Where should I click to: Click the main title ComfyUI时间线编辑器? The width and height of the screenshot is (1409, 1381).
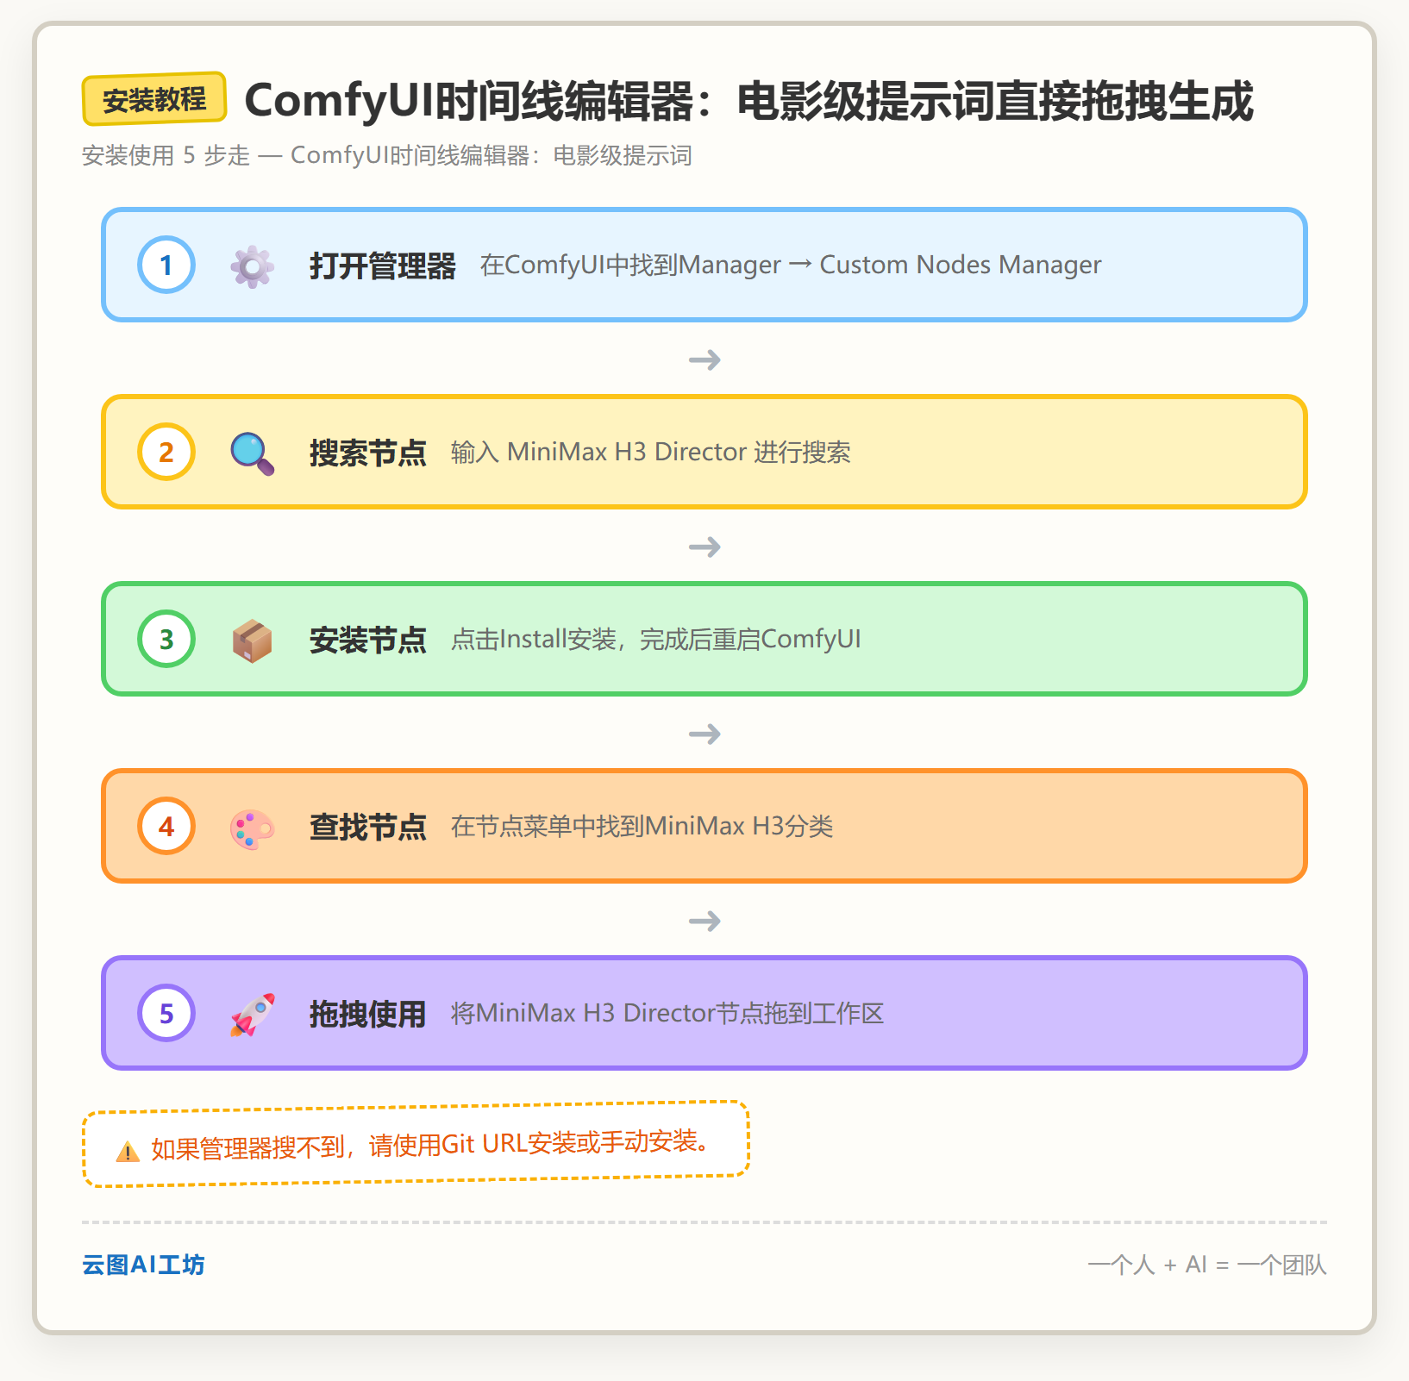click(x=748, y=101)
